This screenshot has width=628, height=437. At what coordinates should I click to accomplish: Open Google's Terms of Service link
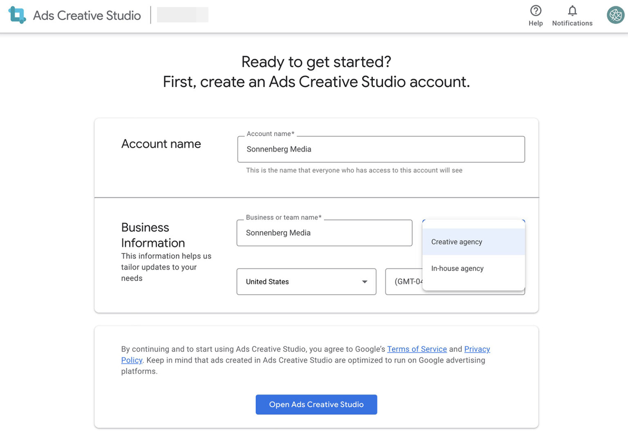pos(417,349)
